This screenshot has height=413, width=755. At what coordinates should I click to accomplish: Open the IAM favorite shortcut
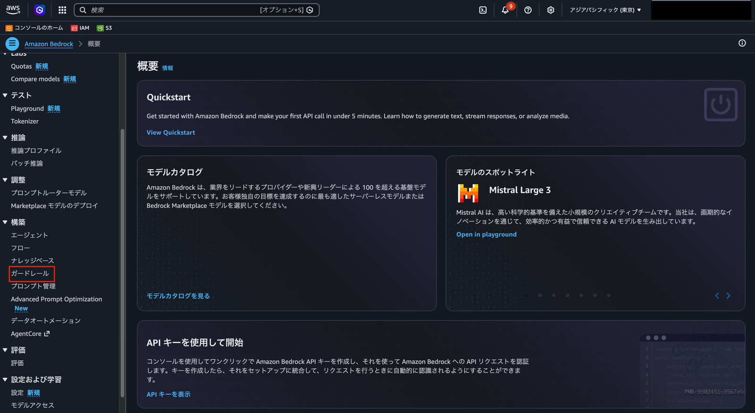tap(80, 28)
